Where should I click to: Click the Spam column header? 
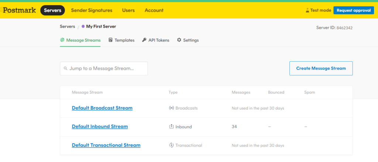[x=310, y=92]
